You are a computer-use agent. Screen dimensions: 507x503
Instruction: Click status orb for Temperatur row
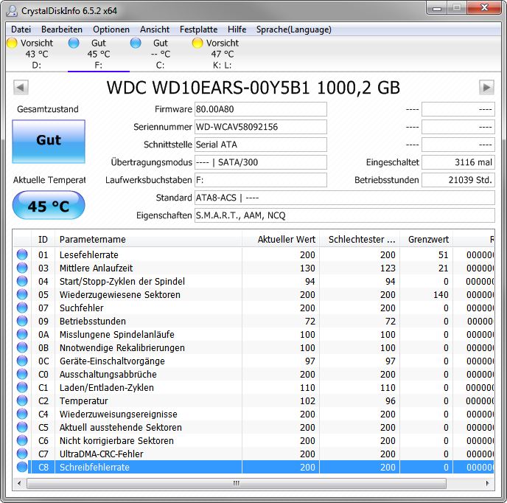pos(22,400)
